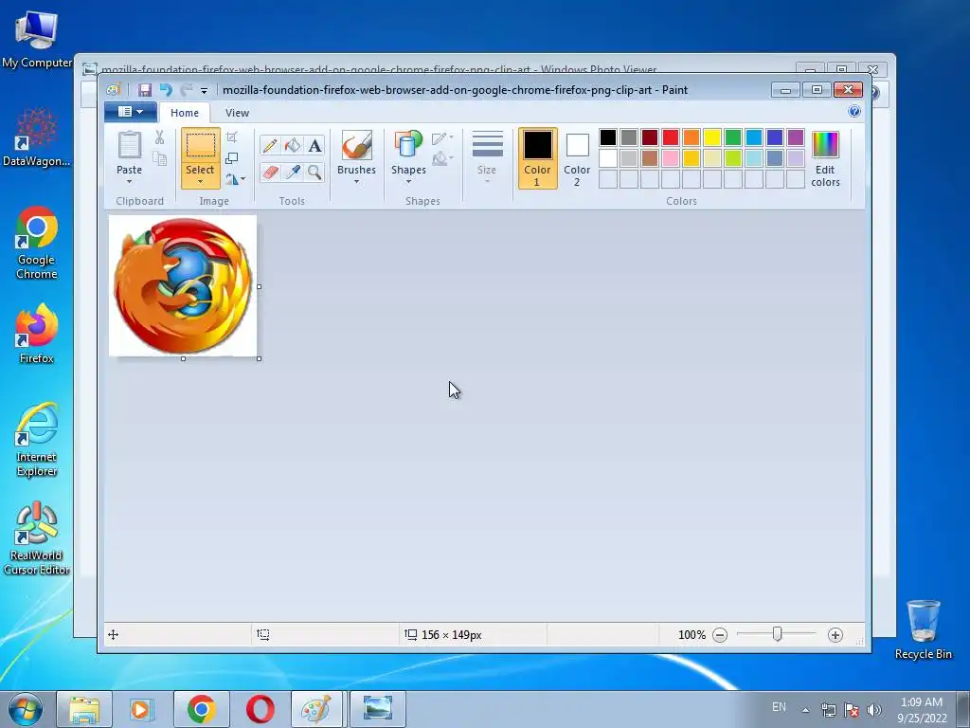This screenshot has height=728, width=970.
Task: Click the Cut scissors icon
Action: click(159, 137)
